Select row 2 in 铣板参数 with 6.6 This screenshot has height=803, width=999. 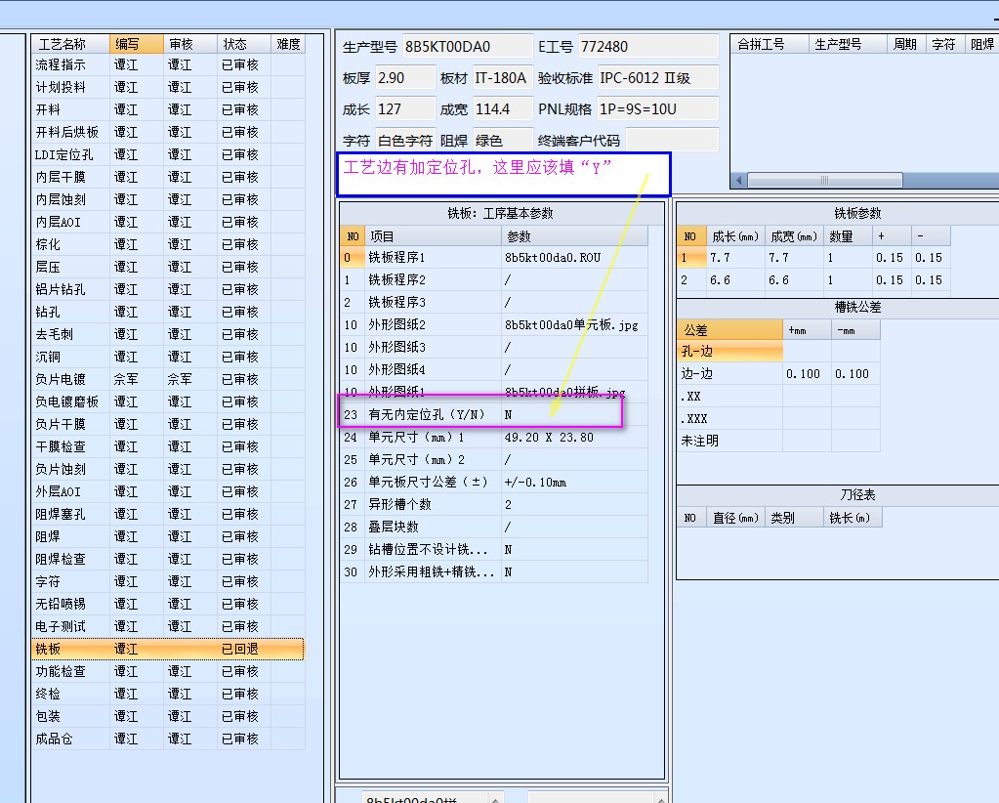813,279
